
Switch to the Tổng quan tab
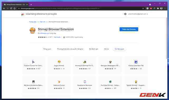47,49
